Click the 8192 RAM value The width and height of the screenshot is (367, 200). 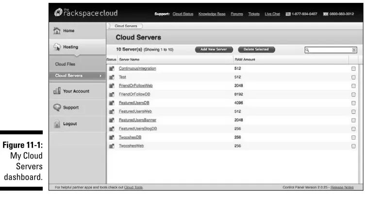click(x=238, y=94)
